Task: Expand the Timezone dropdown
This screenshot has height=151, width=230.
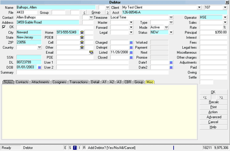Action: tap(171, 18)
